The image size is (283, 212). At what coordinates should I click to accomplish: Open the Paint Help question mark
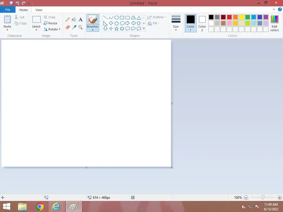click(280, 10)
